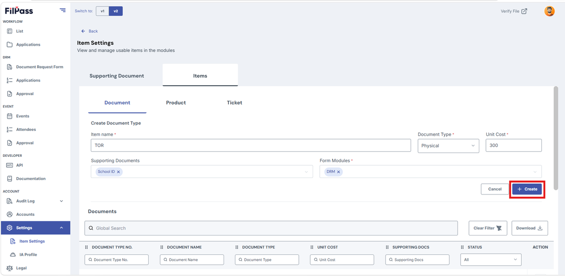This screenshot has width=565, height=276.
Task: Collapse the sidebar using the hamburger icon
Action: point(63,10)
